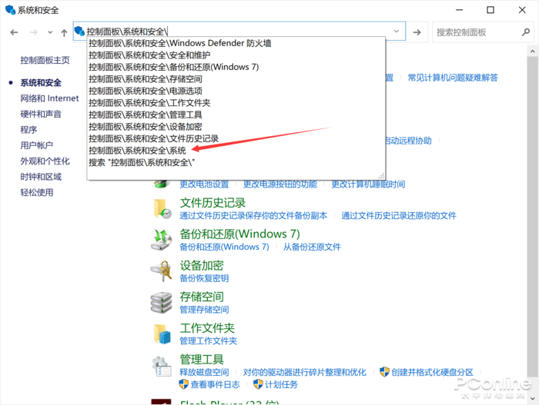
Task: Choose 搜索 "控制面板\系统和安全\" entry
Action: 236,162
